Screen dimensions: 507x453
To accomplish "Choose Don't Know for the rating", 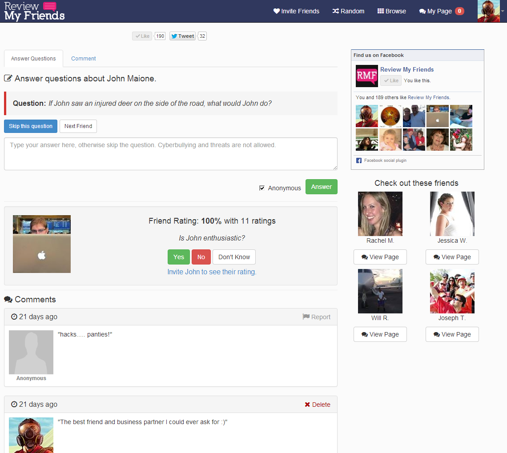I will 234,257.
